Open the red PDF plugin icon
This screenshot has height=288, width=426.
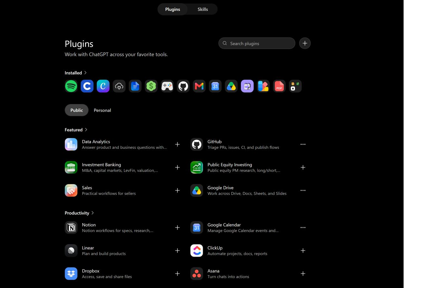[279, 86]
